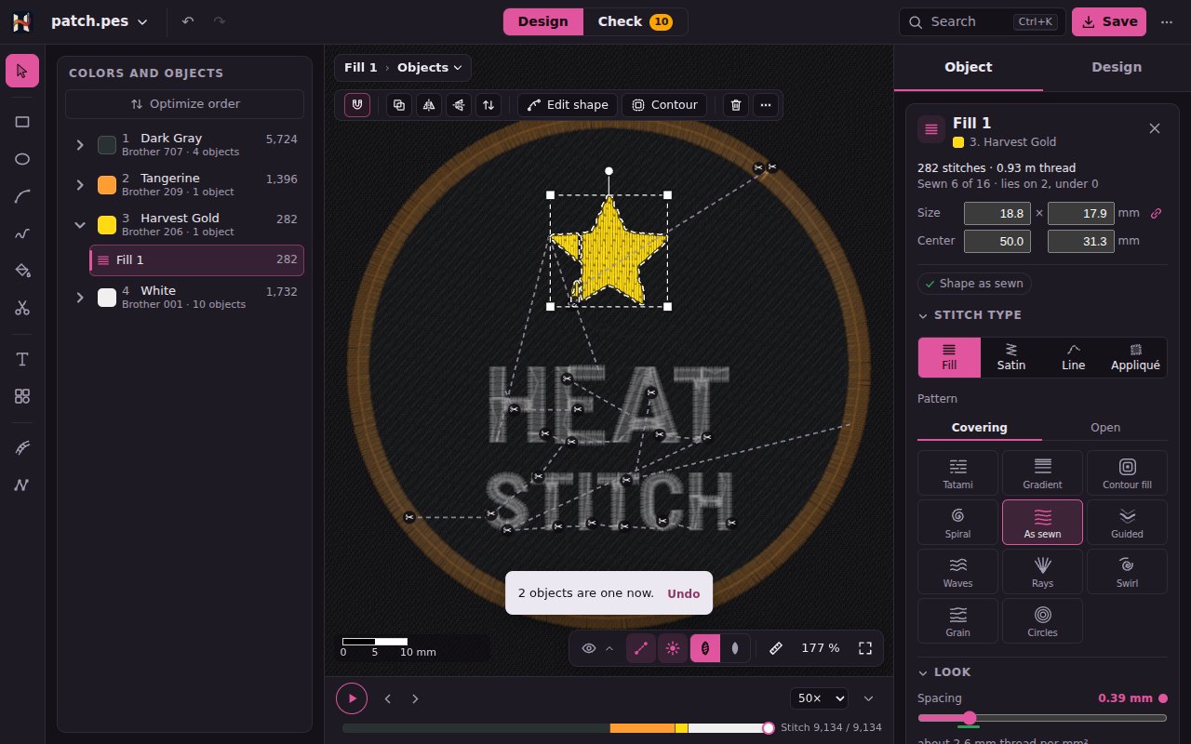Choose the paint bucket fill tool
The image size is (1191, 744).
pos(22,271)
